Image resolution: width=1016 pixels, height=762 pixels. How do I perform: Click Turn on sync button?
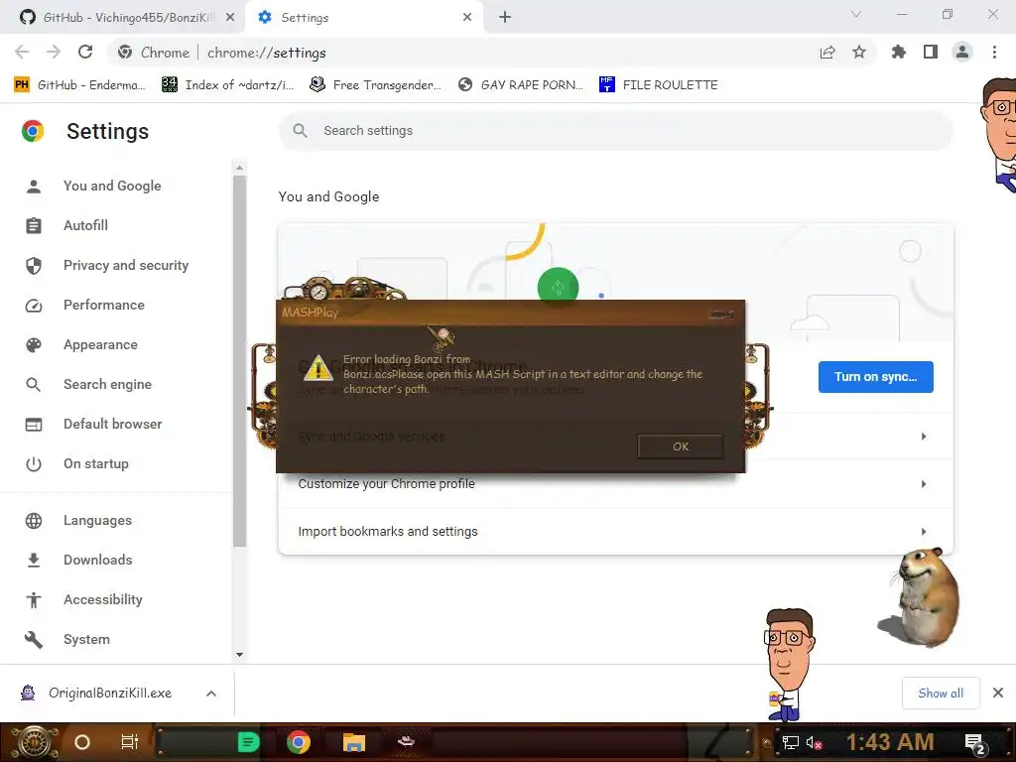tap(875, 377)
